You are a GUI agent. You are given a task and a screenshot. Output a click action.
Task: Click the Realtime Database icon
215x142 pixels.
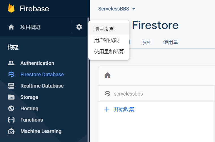pos(11,86)
